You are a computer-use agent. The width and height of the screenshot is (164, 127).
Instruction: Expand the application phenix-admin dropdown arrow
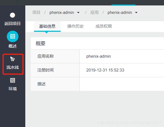click(136, 13)
